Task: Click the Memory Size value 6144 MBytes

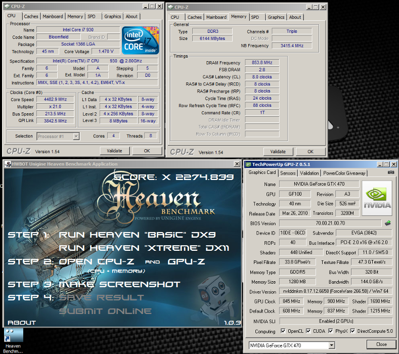Action: [x=212, y=38]
